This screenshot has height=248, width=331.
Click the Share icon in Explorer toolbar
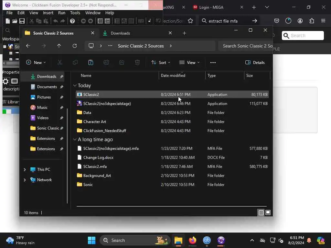coord(122,62)
